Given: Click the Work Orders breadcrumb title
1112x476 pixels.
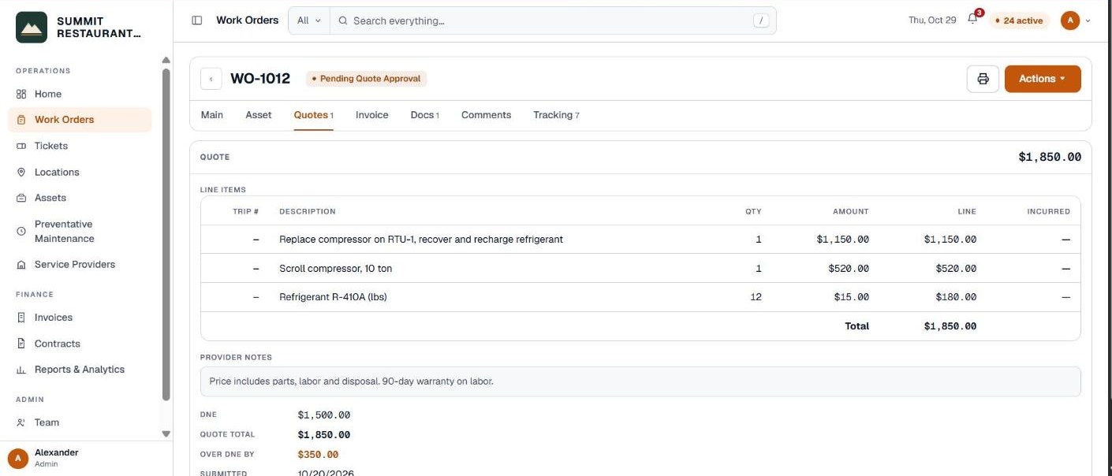Looking at the screenshot, I should tap(248, 20).
